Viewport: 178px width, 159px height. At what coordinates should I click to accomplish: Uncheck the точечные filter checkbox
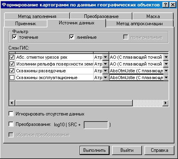(x=14, y=37)
